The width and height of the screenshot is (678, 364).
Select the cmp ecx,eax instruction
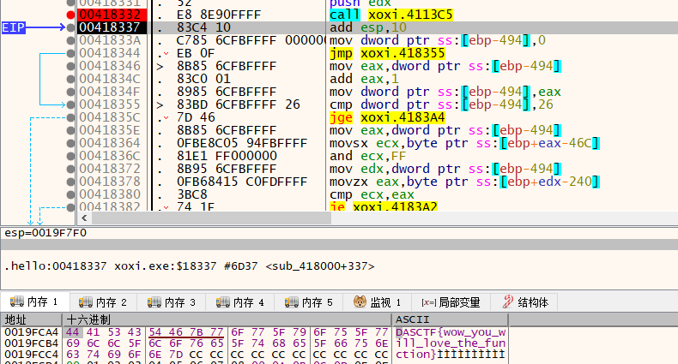click(x=372, y=194)
